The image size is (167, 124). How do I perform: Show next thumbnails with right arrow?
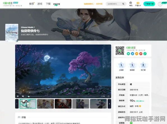tap(109, 104)
